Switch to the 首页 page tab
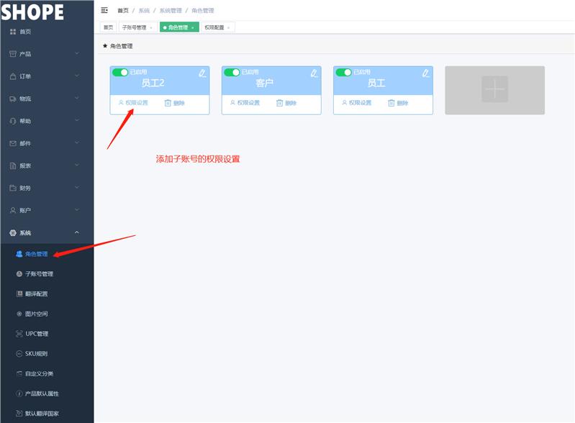The image size is (575, 423). click(108, 27)
